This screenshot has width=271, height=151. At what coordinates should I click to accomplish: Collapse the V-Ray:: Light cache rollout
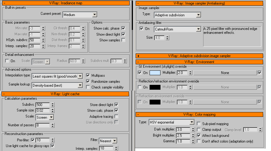point(65,94)
